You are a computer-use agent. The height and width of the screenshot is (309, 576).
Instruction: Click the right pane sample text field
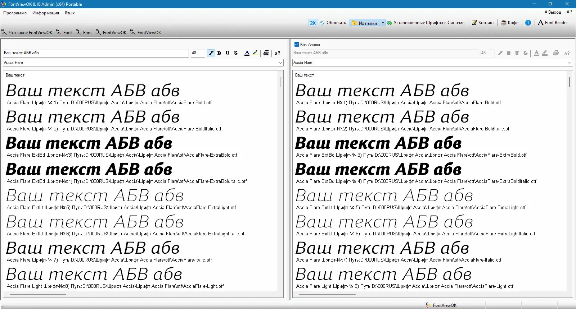(x=385, y=53)
